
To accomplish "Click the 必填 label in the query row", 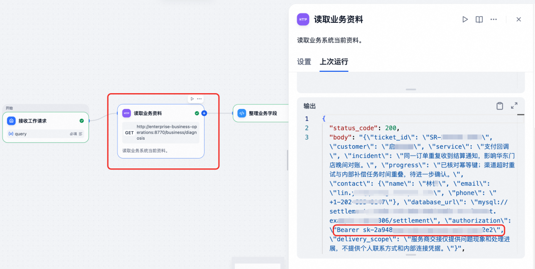I will [x=73, y=134].
